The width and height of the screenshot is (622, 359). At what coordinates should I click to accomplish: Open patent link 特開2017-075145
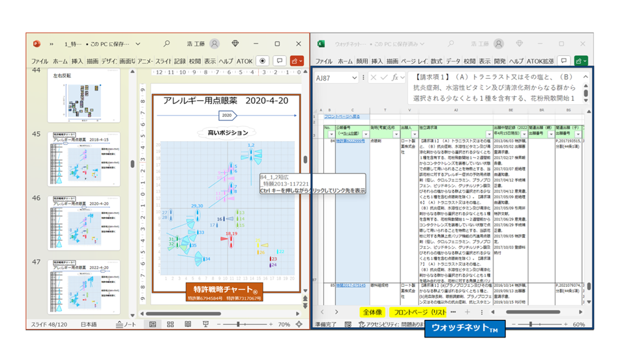click(351, 285)
